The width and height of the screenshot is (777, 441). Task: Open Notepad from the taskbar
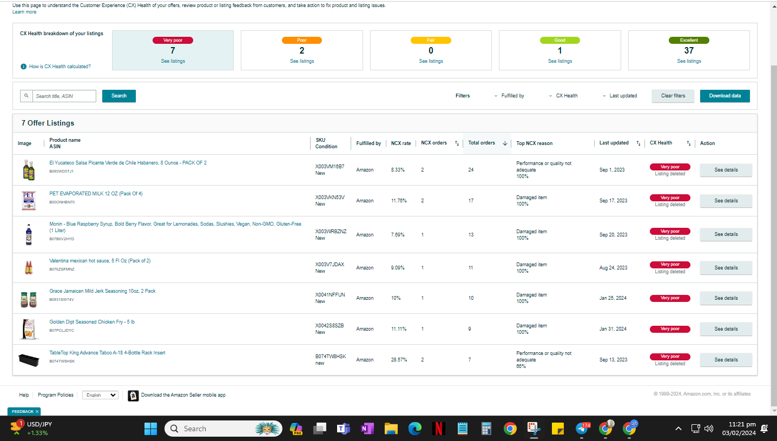[x=463, y=429]
